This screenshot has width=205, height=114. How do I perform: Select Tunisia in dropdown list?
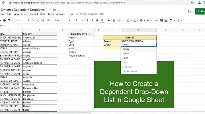(x=139, y=49)
